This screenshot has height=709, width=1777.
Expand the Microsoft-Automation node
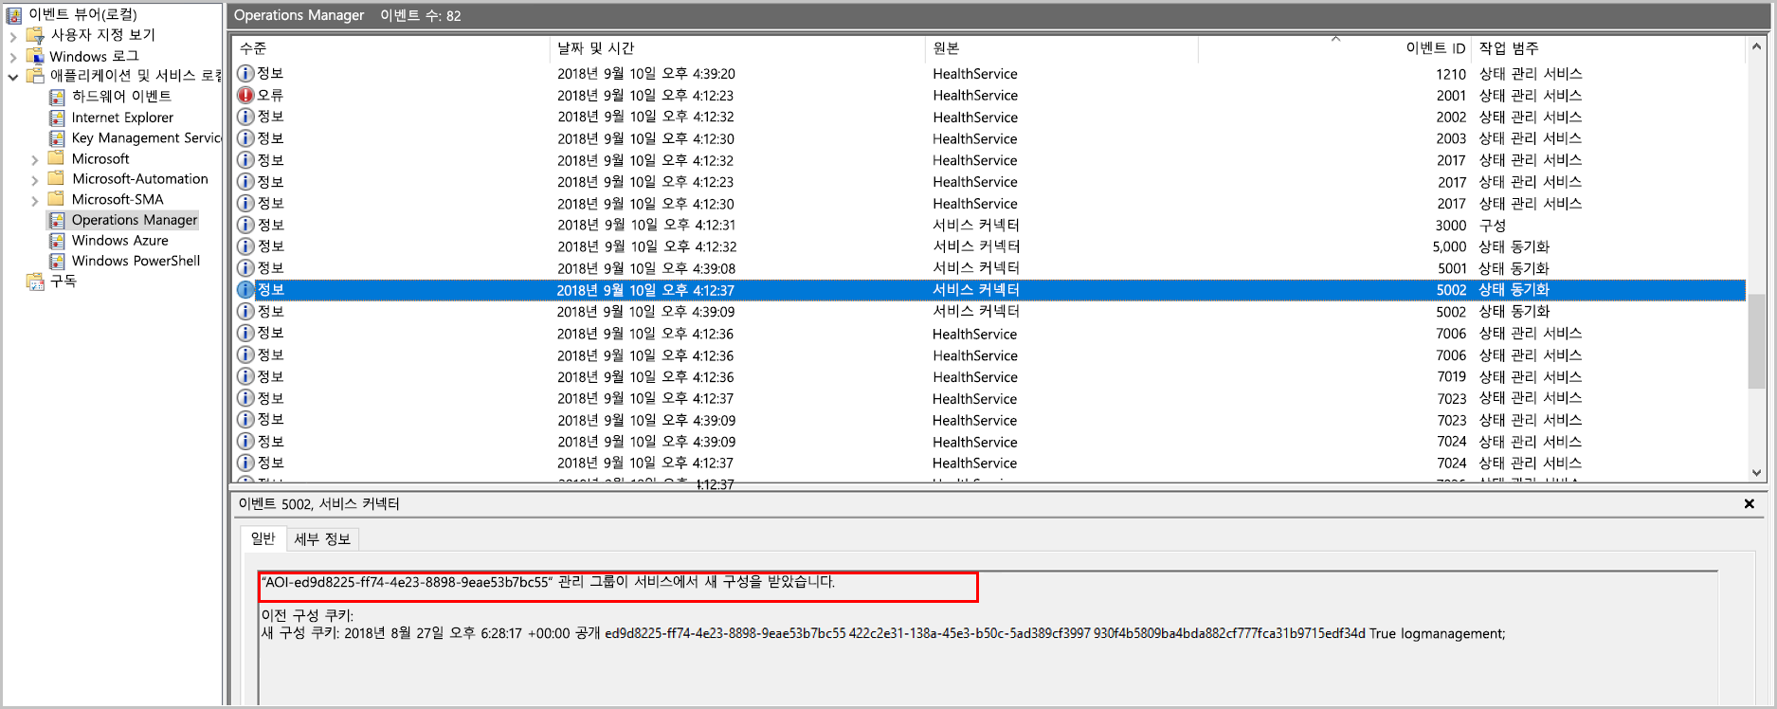click(35, 179)
